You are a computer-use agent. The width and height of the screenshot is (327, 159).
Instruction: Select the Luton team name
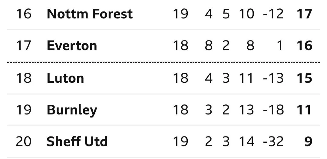click(65, 78)
